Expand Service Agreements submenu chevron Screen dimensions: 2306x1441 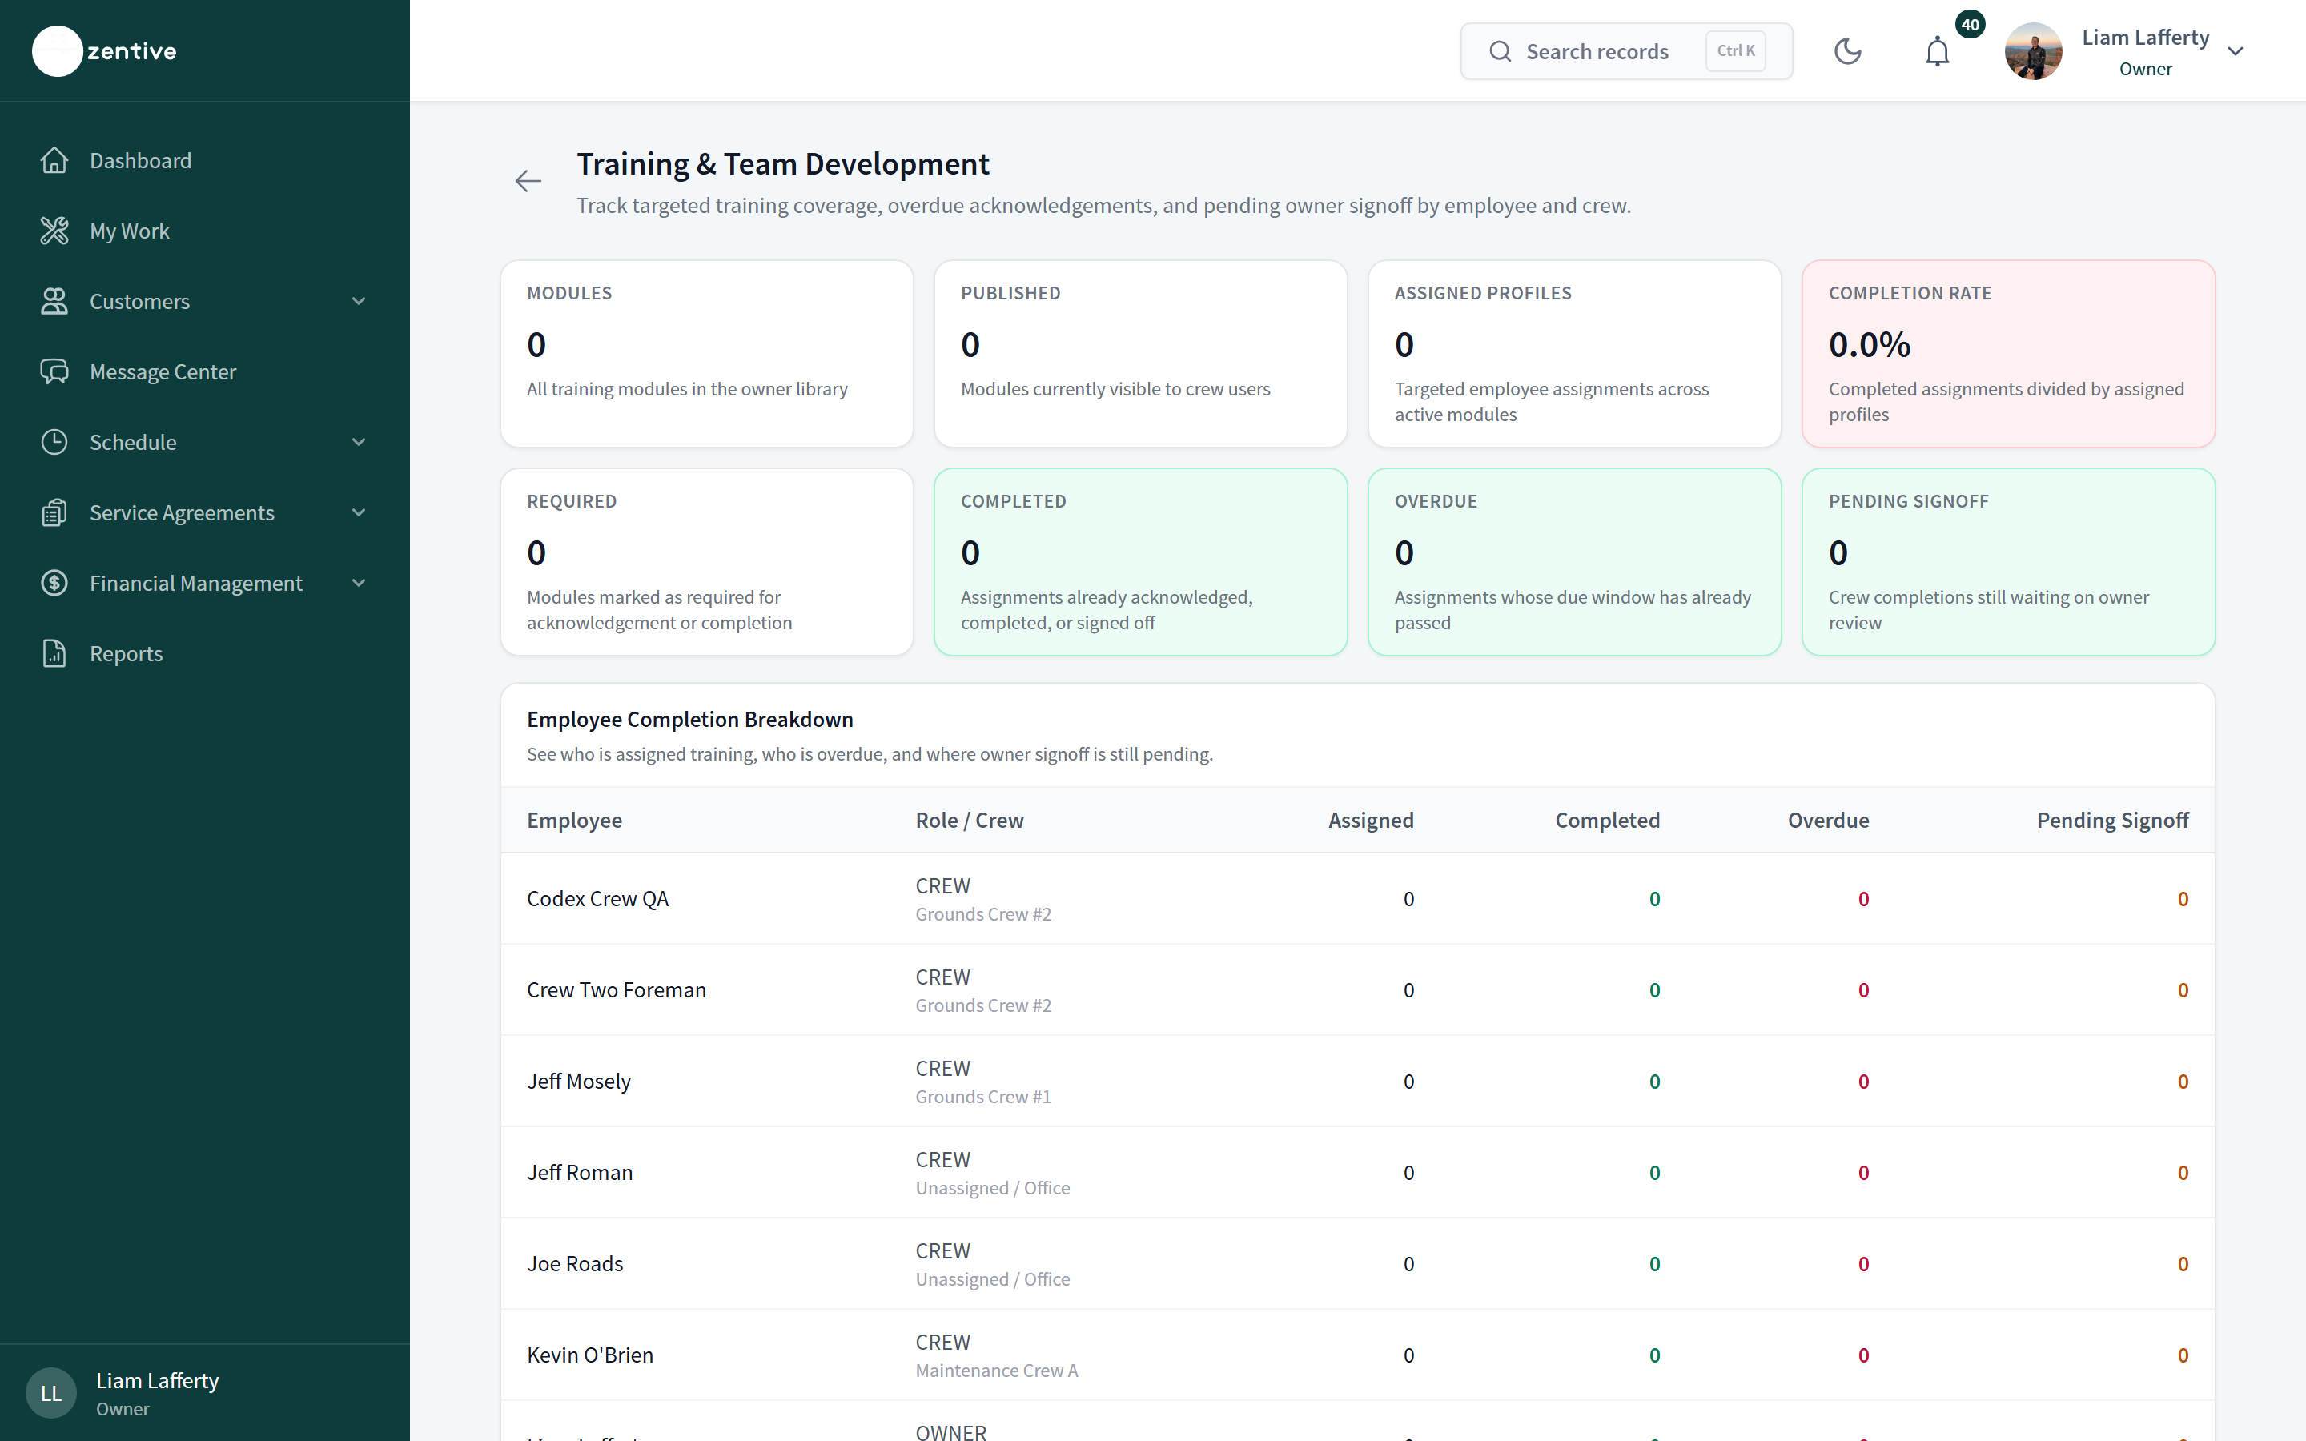coord(360,512)
